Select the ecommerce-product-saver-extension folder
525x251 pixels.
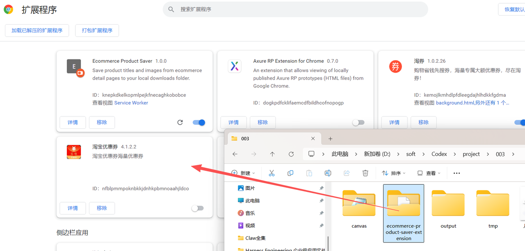[x=404, y=213]
